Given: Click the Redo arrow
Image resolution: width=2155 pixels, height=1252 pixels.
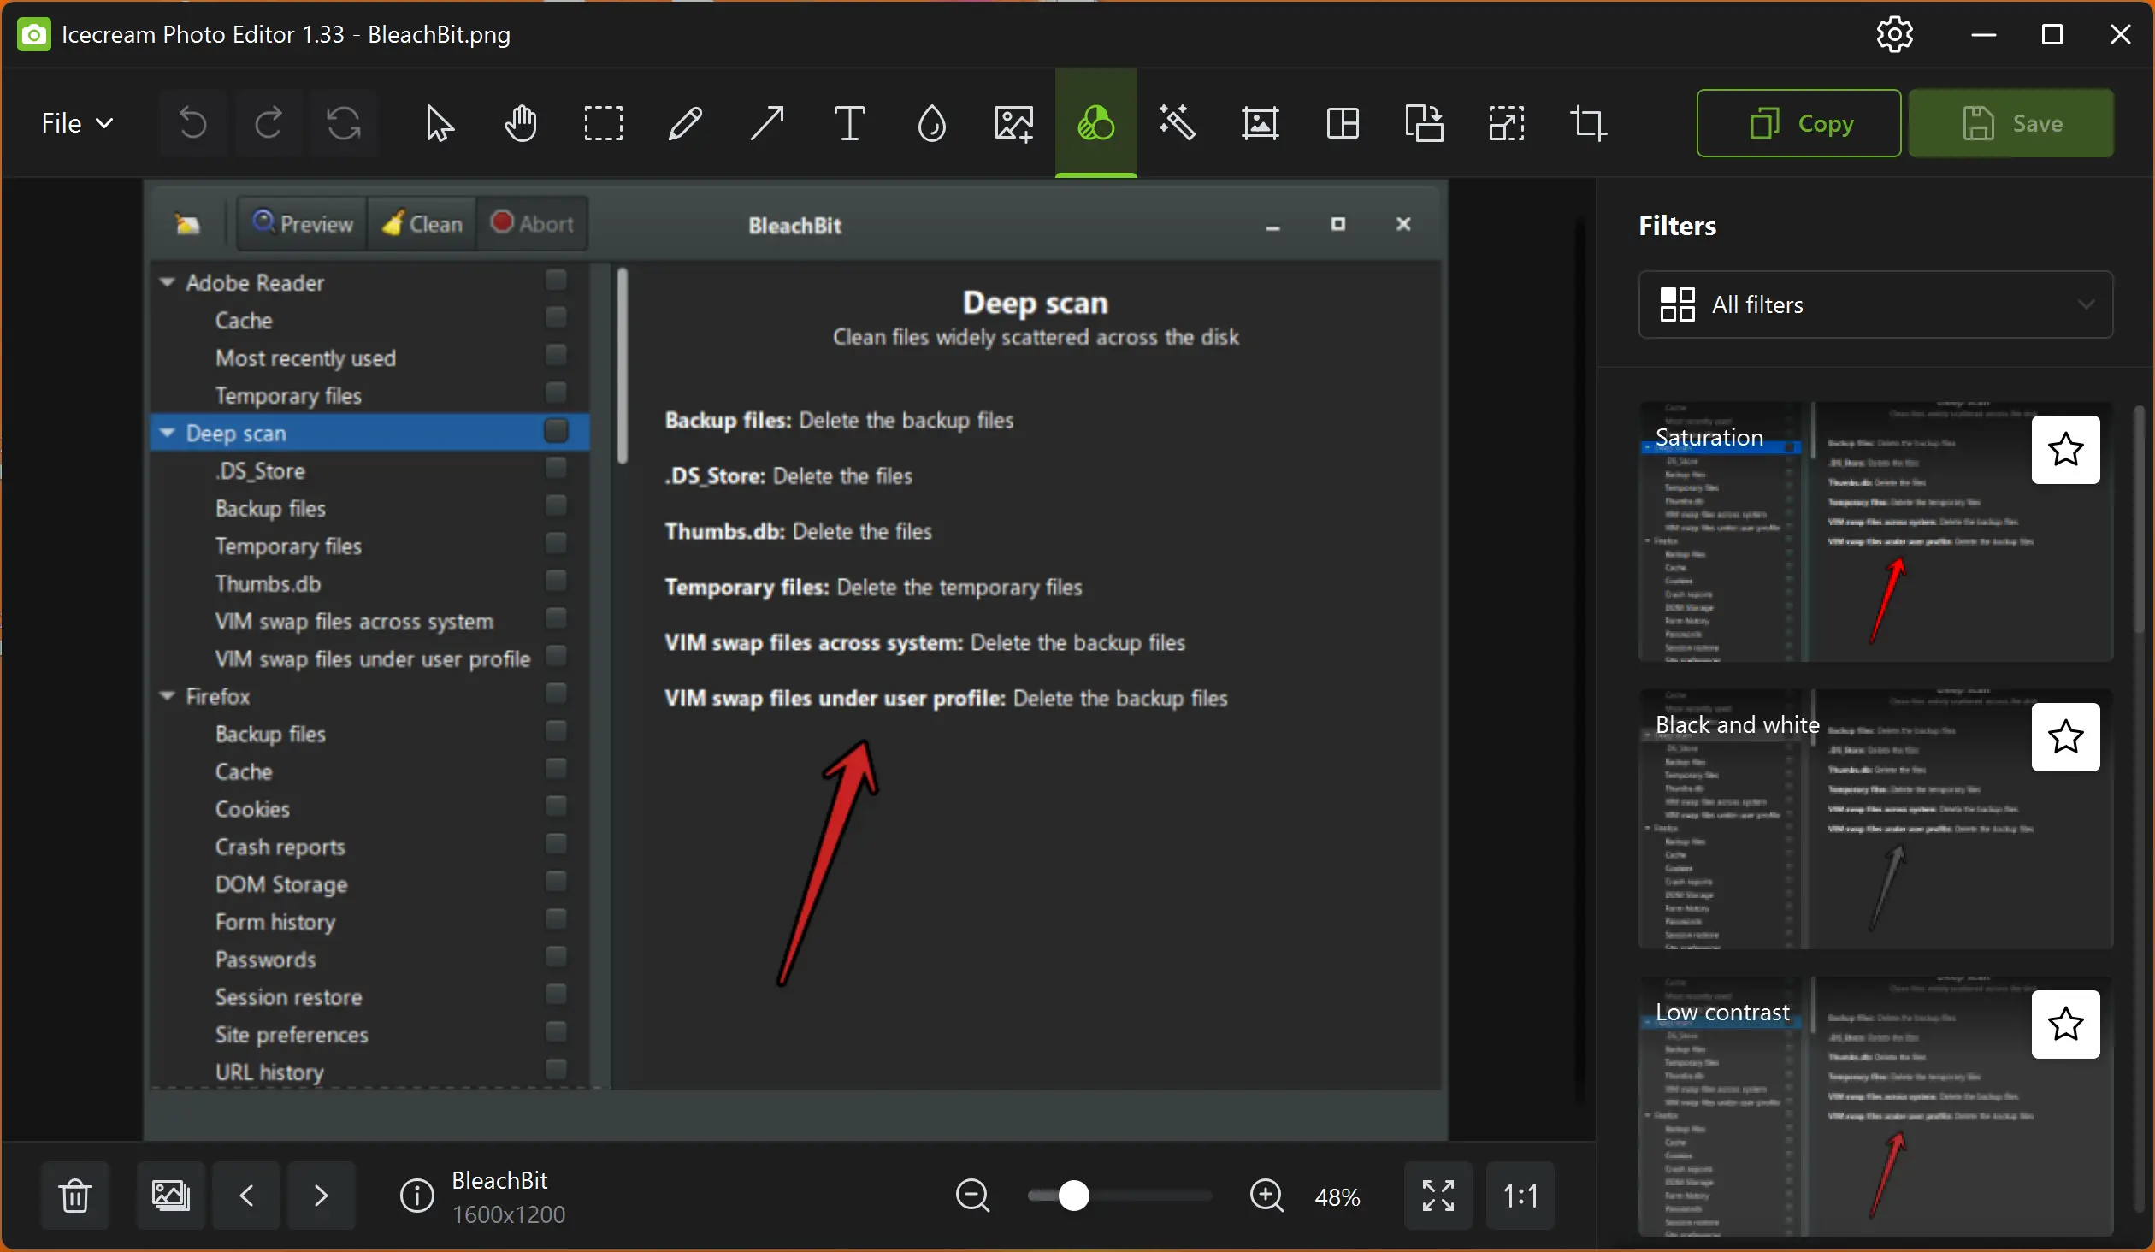Looking at the screenshot, I should click(269, 123).
